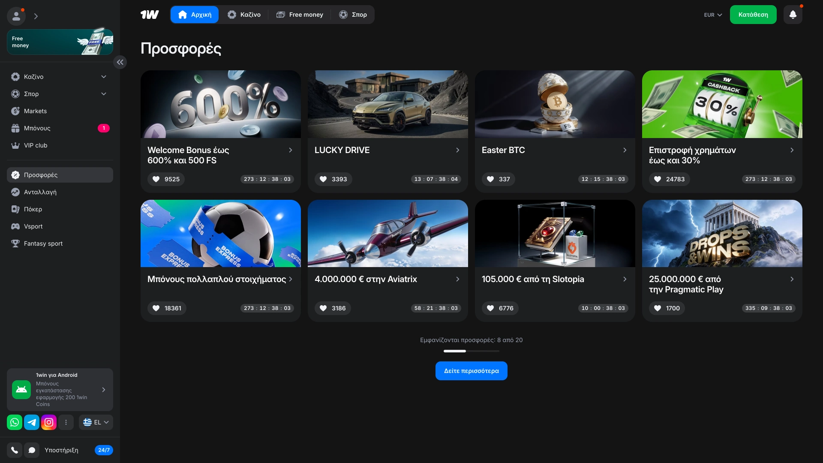Open the Instagram page icon
Image resolution: width=823 pixels, height=463 pixels.
pyautogui.click(x=49, y=422)
